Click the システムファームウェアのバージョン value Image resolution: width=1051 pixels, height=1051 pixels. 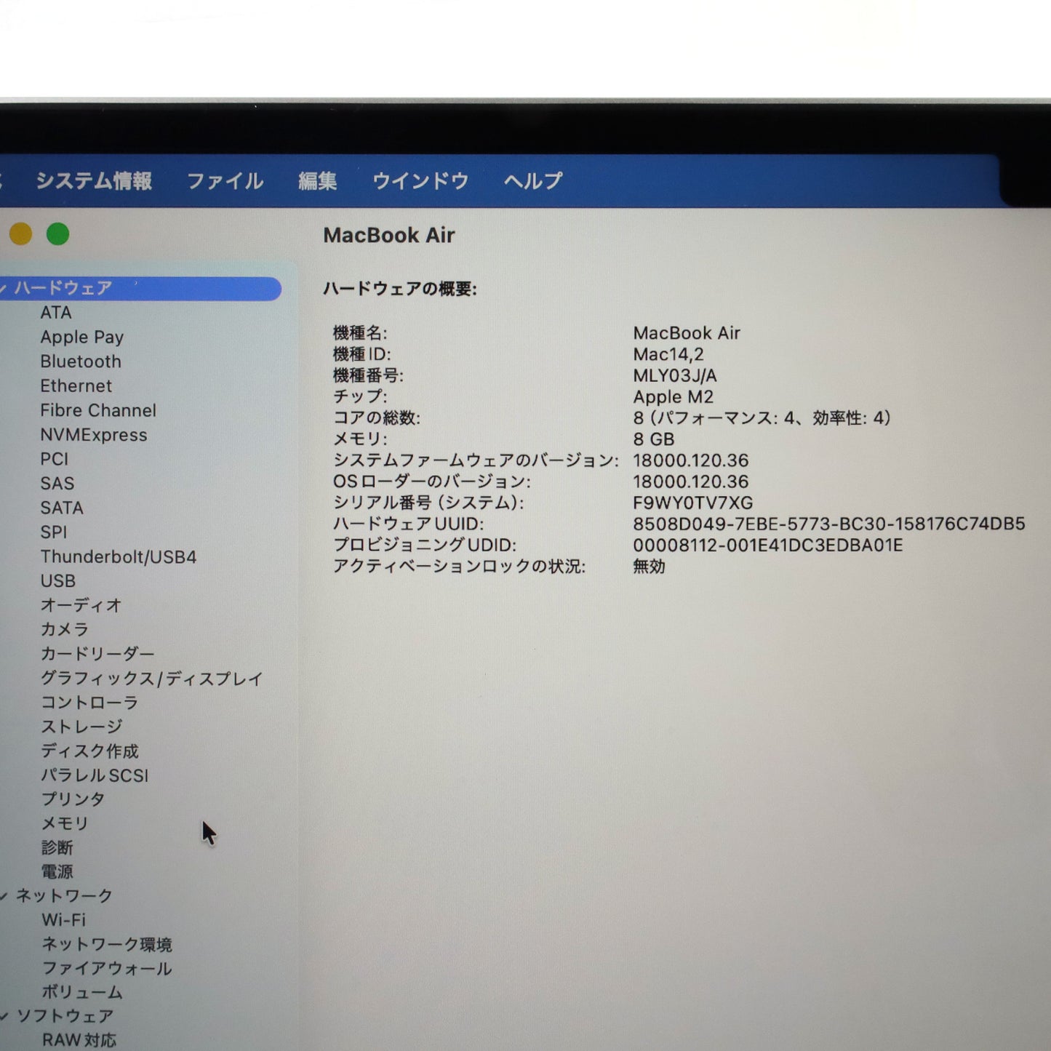[x=691, y=461]
